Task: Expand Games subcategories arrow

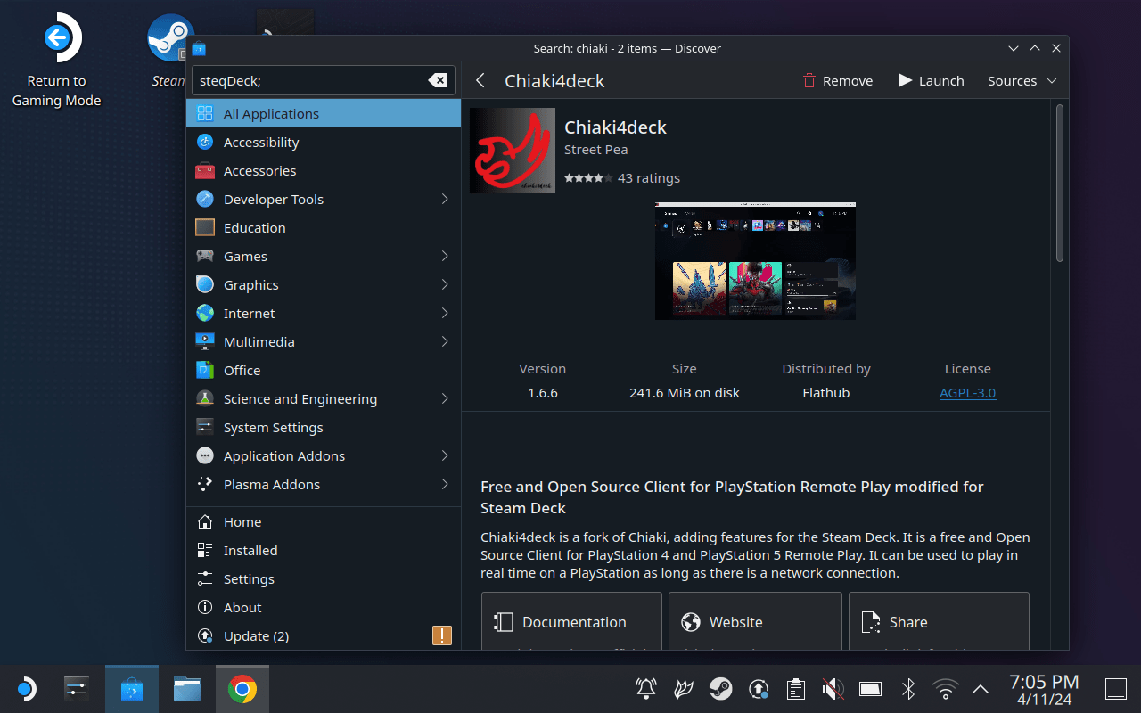Action: 445,256
